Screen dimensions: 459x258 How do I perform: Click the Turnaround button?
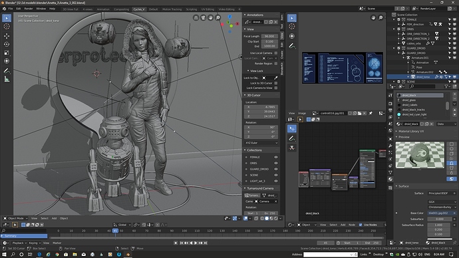252,195
